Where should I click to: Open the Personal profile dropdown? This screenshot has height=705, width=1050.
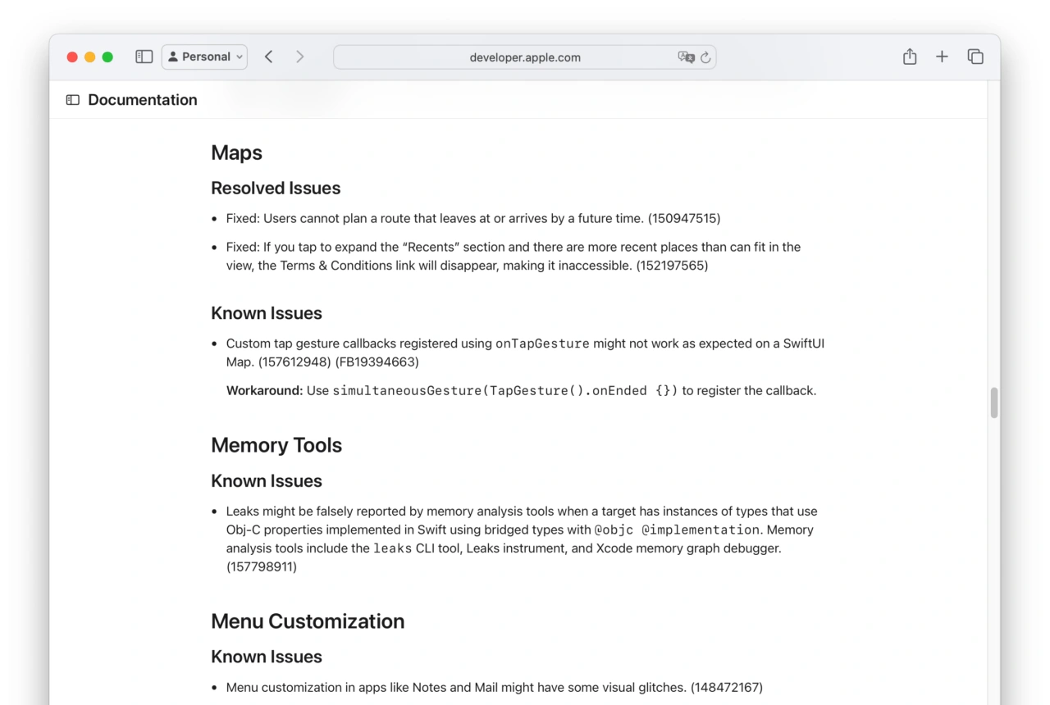pyautogui.click(x=204, y=57)
